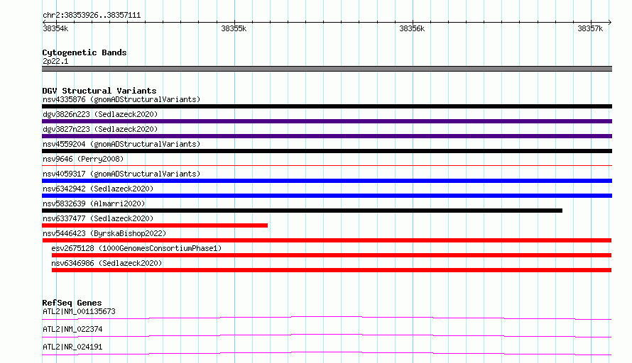Open variant nsv4559204 (gnomADStructuralVariants) label

[121, 144]
